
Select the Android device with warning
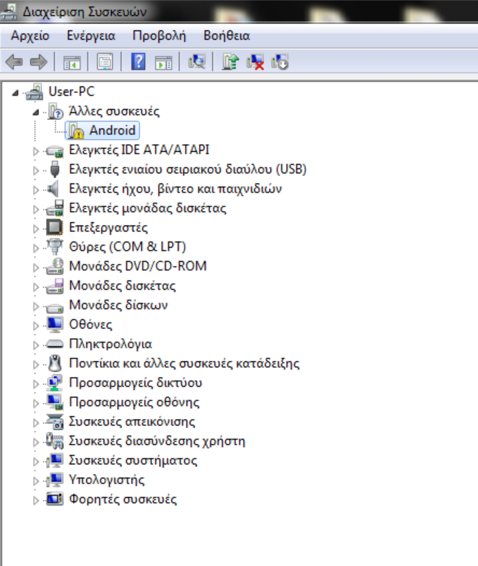coord(112,130)
